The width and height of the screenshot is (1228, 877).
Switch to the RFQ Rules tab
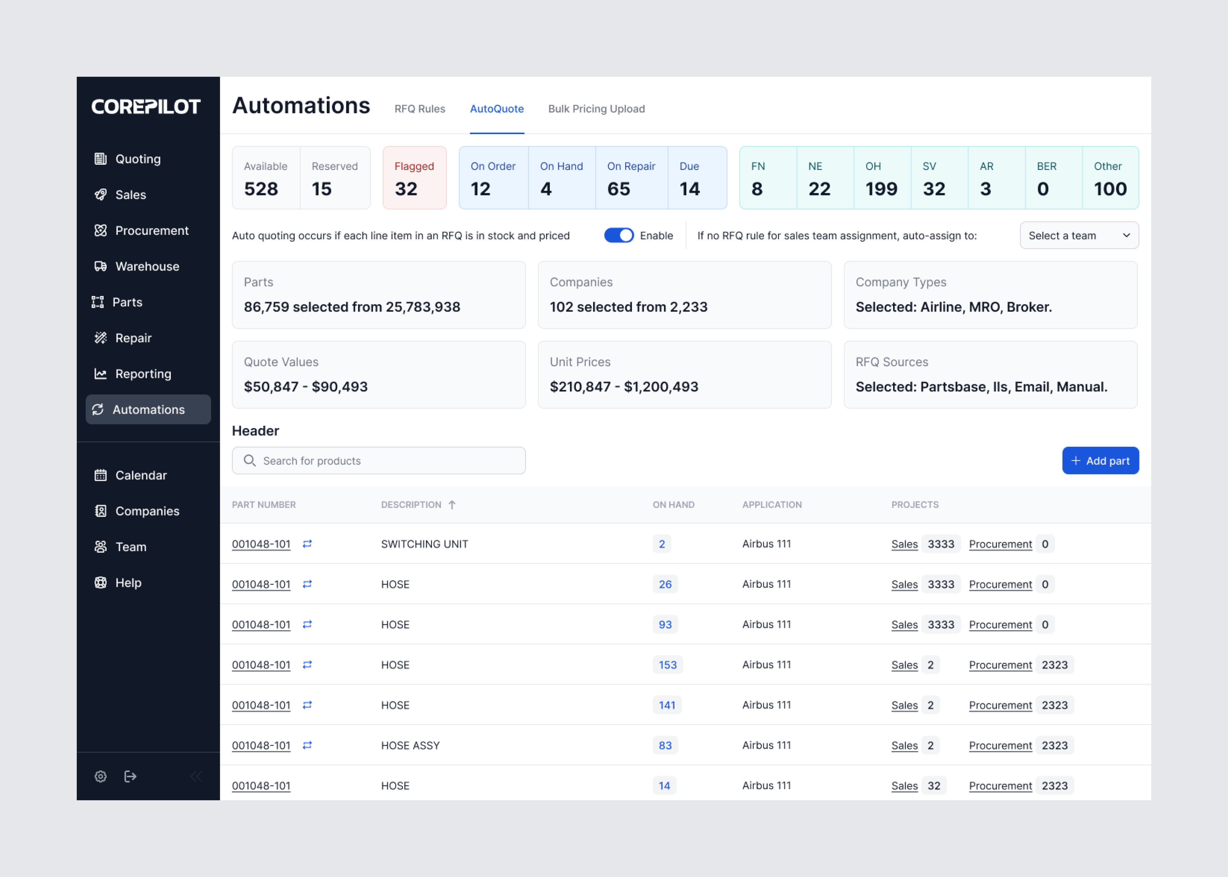(x=420, y=109)
